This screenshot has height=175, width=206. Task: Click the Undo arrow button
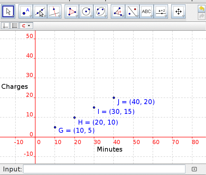click(x=202, y=8)
